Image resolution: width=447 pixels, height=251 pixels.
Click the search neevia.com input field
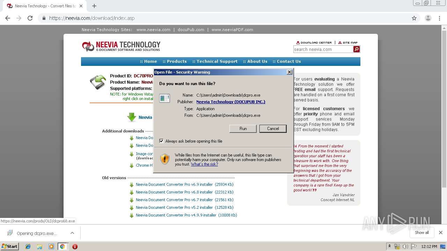coord(323,50)
